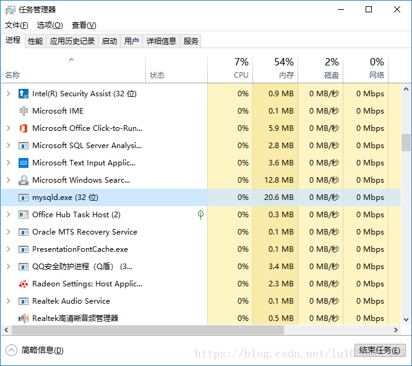Expand Microsoft Text Input Application row
Image resolution: width=412 pixels, height=366 pixels.
click(x=9, y=163)
